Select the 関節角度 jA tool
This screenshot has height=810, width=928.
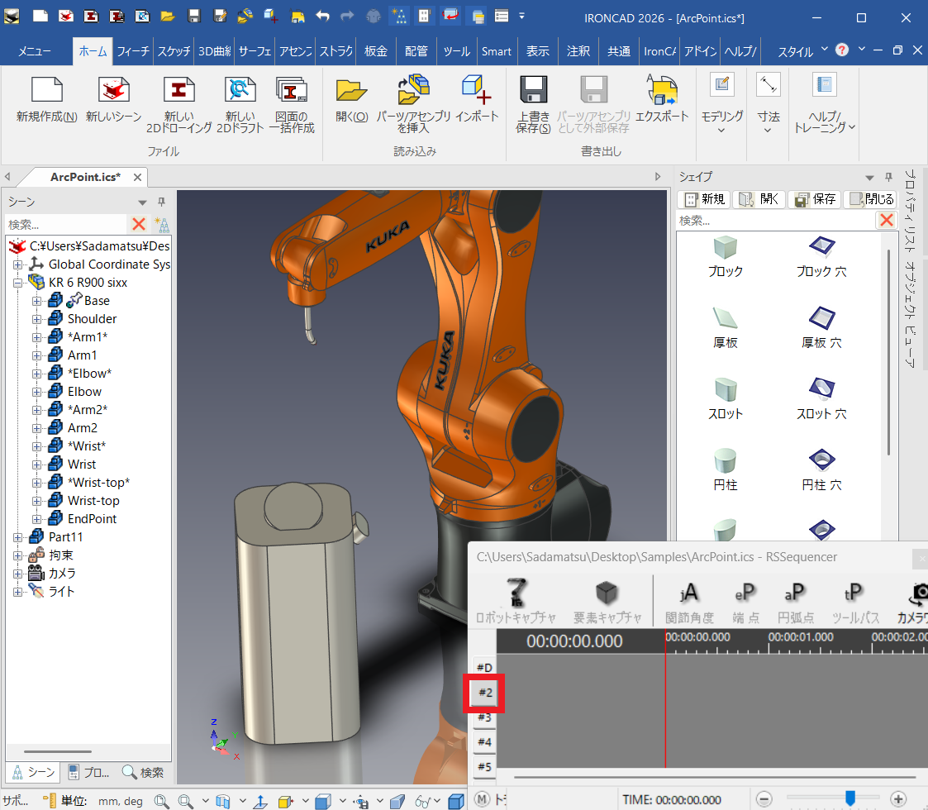click(689, 602)
